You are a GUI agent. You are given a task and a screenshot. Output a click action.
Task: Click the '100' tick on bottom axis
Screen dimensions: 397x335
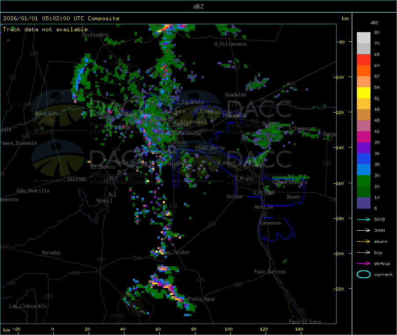(x=228, y=329)
